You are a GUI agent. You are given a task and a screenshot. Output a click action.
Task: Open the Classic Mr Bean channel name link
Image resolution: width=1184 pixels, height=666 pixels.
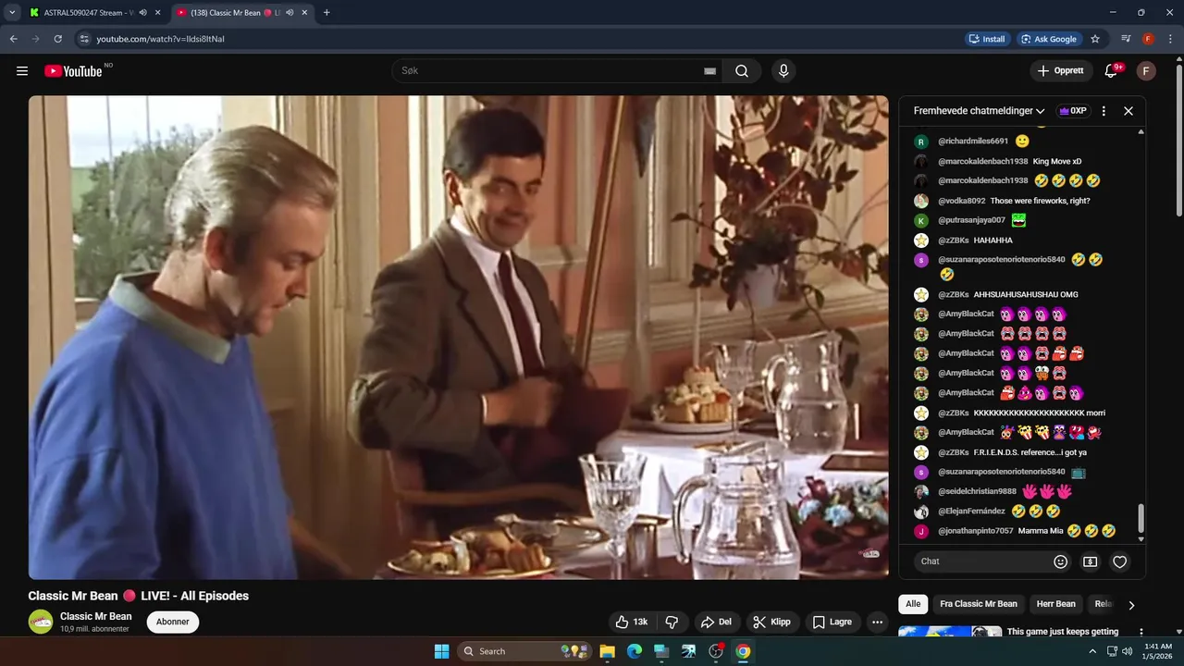[96, 616]
